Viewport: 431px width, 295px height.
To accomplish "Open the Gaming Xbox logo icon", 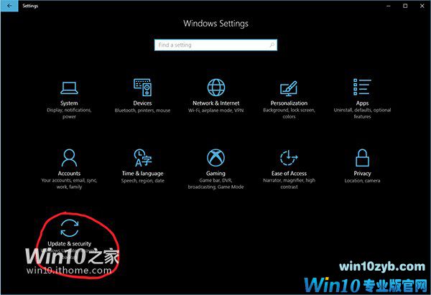I will 215,157.
